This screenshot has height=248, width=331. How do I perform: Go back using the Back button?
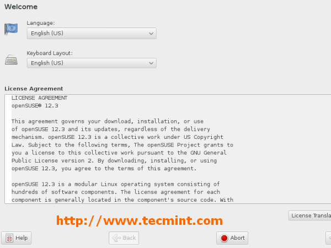point(124,238)
